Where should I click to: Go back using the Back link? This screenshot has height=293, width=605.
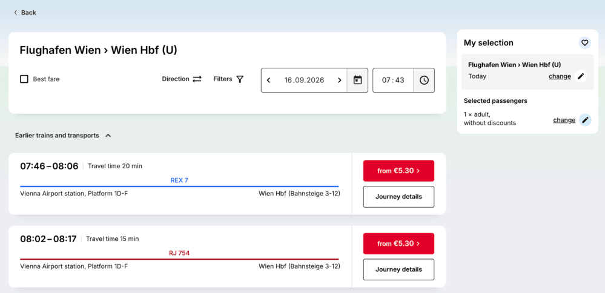[25, 13]
